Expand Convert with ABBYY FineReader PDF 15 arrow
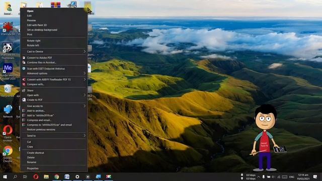 click(85, 79)
